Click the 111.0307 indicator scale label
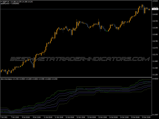The image size is (159, 119). tap(155, 115)
